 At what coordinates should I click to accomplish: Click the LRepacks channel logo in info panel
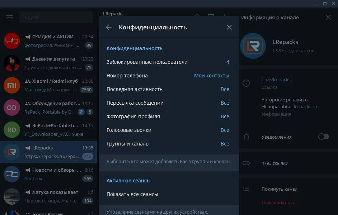pos(253,46)
